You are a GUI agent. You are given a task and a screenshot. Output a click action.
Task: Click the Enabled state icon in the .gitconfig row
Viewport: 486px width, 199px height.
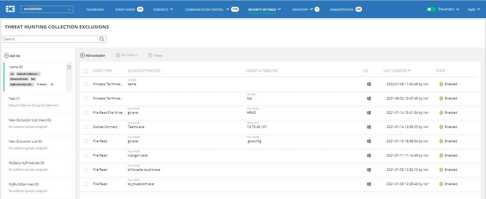point(441,141)
